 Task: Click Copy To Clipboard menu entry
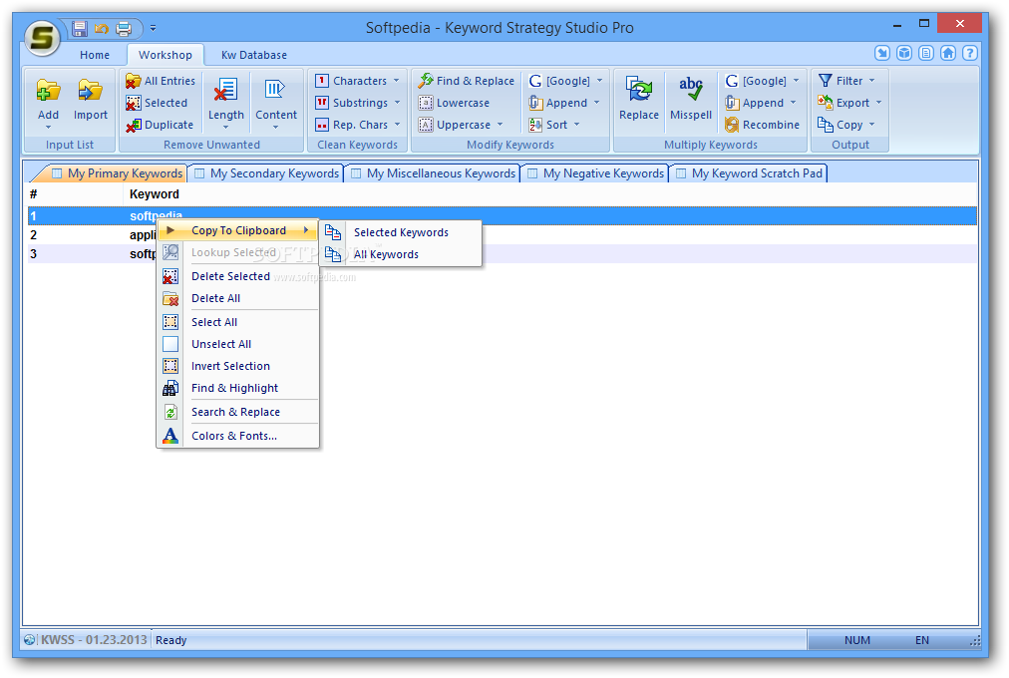[x=238, y=231]
